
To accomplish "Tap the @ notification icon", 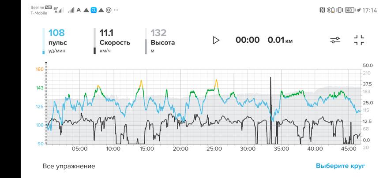I will [x=109, y=10].
